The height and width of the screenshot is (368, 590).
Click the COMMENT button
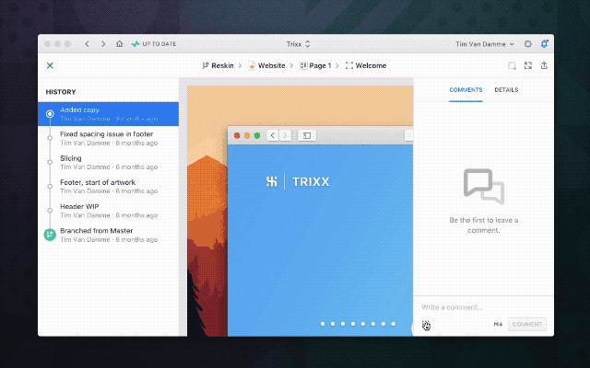pyautogui.click(x=527, y=324)
